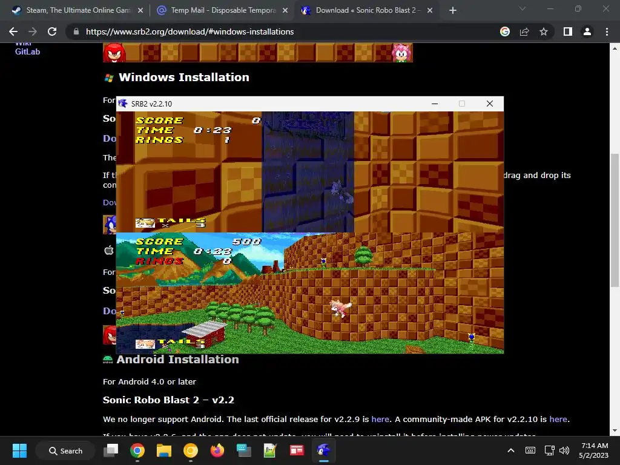Viewport: 620px width, 465px height.
Task: Open the Windows Start menu
Action: (x=19, y=450)
